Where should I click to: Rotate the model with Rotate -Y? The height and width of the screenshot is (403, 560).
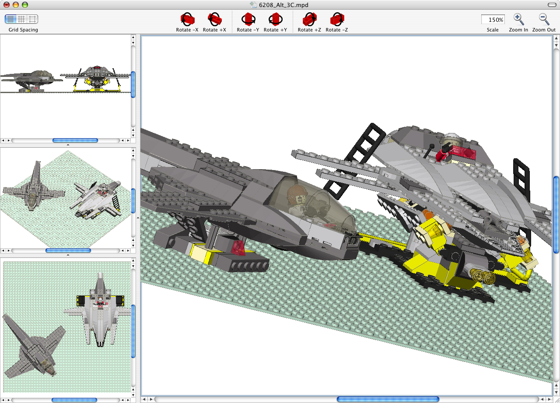[248, 19]
